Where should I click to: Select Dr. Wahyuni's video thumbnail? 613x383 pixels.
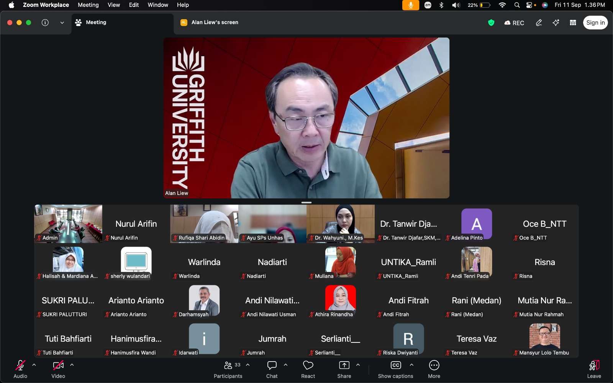(341, 224)
